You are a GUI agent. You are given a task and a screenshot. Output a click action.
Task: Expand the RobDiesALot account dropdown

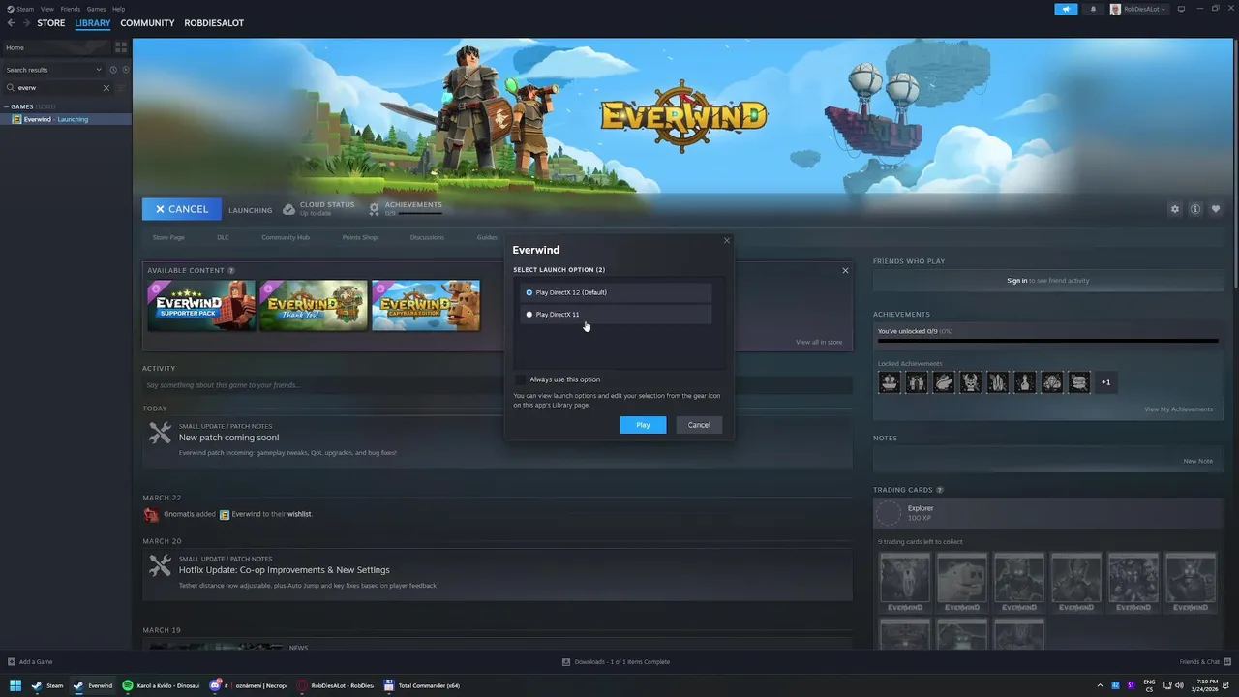1138,9
